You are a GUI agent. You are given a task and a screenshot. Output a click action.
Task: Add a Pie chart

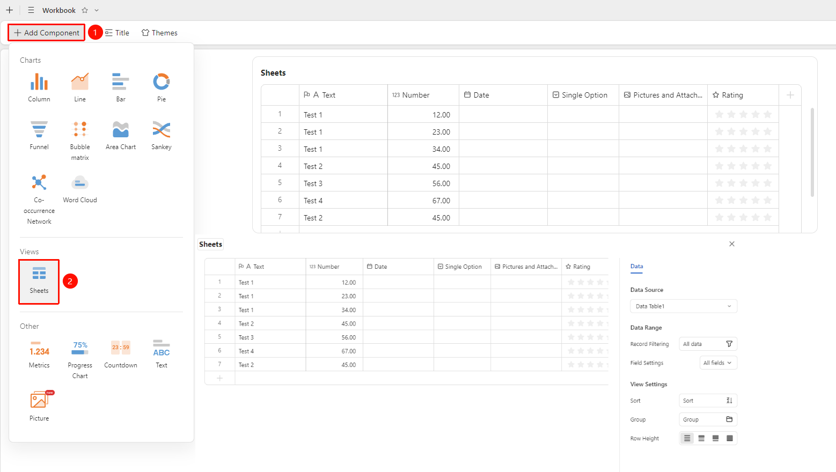tap(162, 87)
